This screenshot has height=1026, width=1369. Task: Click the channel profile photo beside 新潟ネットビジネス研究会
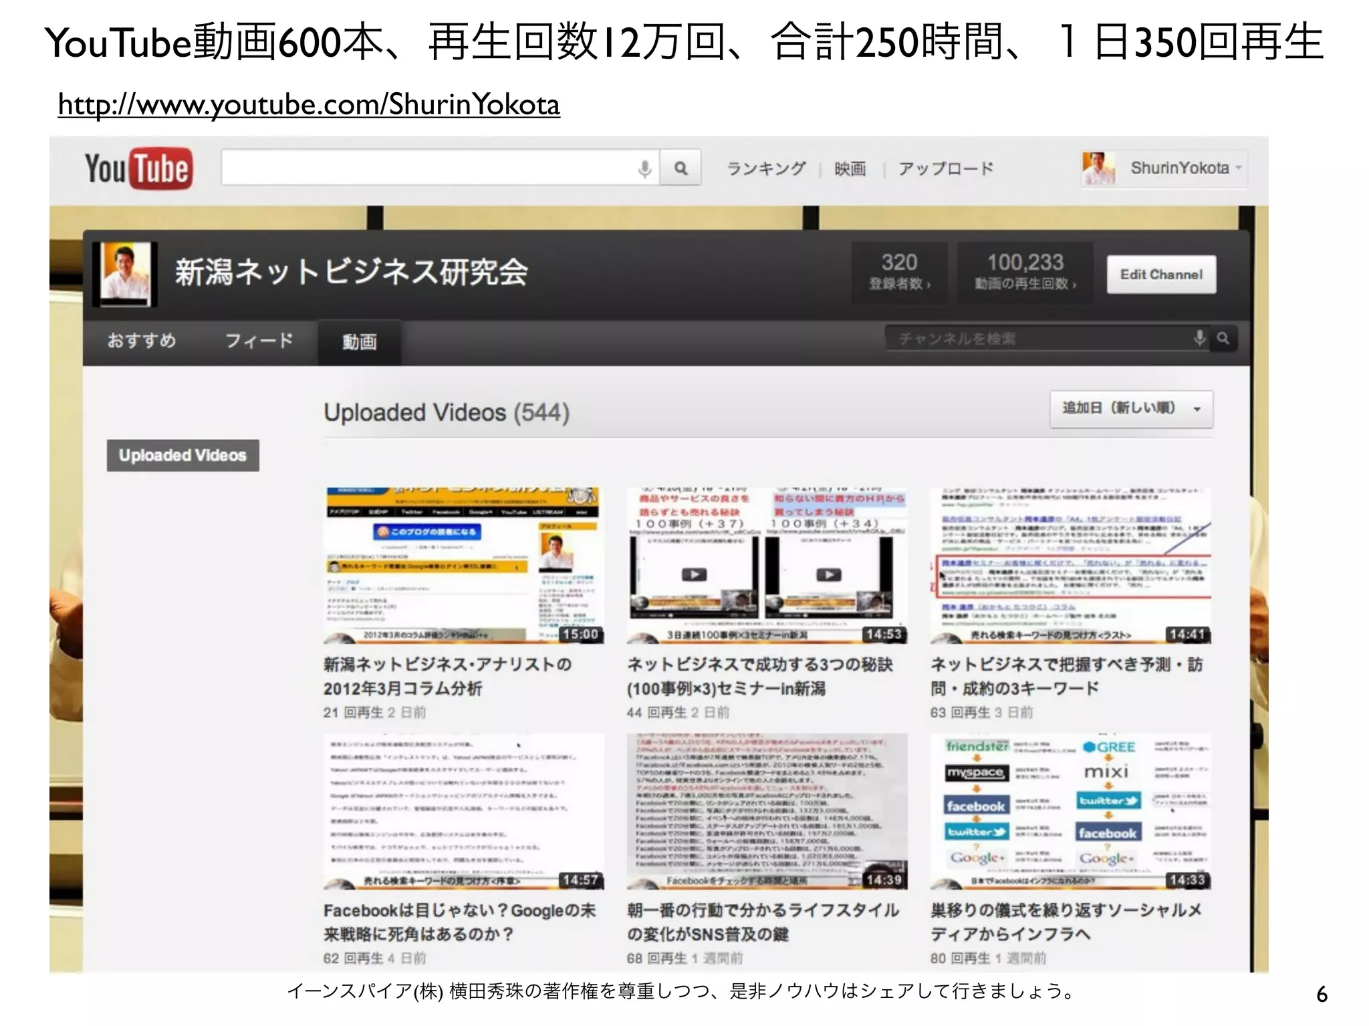coord(124,274)
